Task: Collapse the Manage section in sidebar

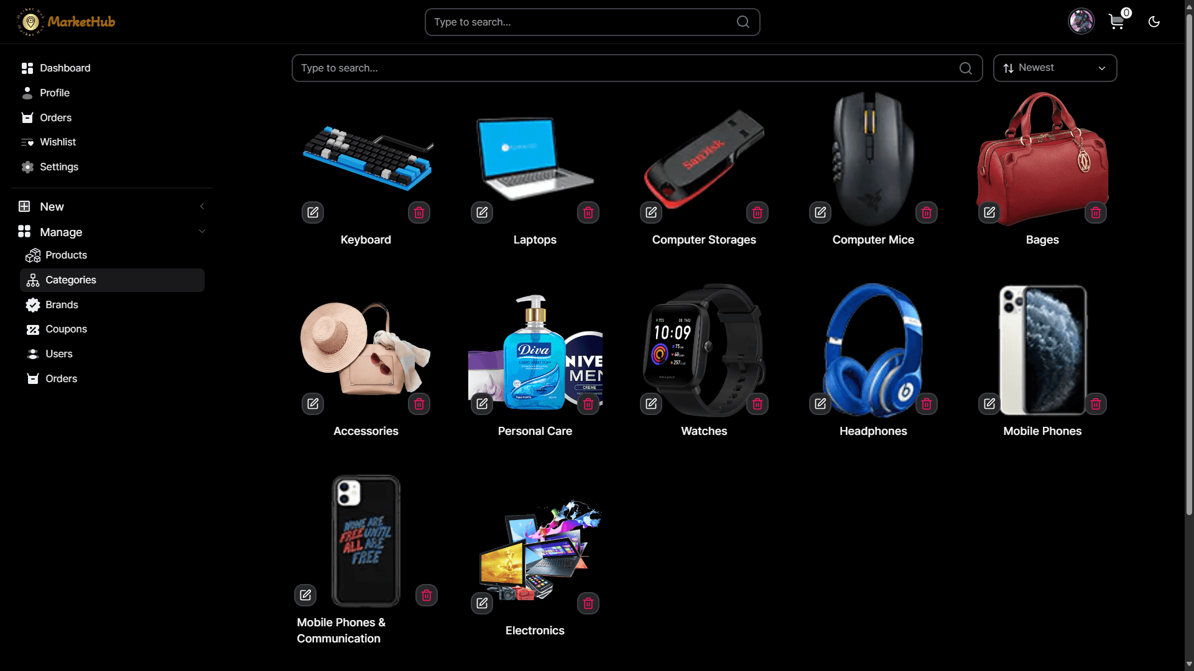Action: 112,232
